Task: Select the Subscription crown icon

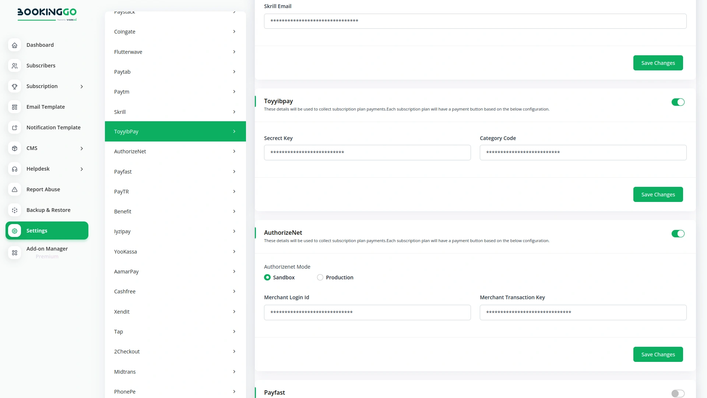Action: (x=15, y=86)
